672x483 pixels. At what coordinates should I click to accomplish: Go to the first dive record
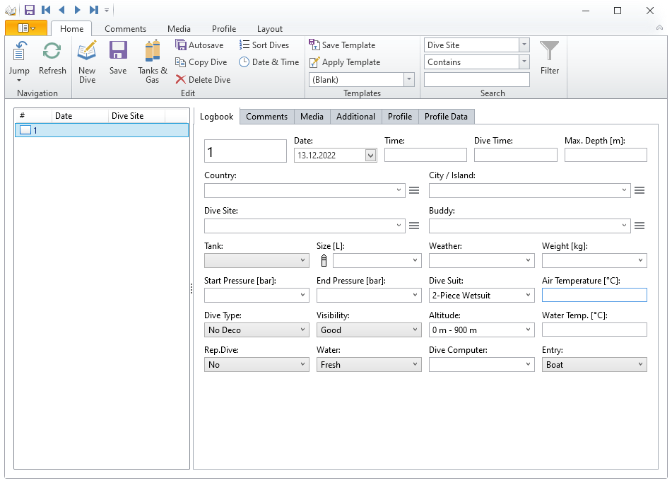(x=46, y=10)
